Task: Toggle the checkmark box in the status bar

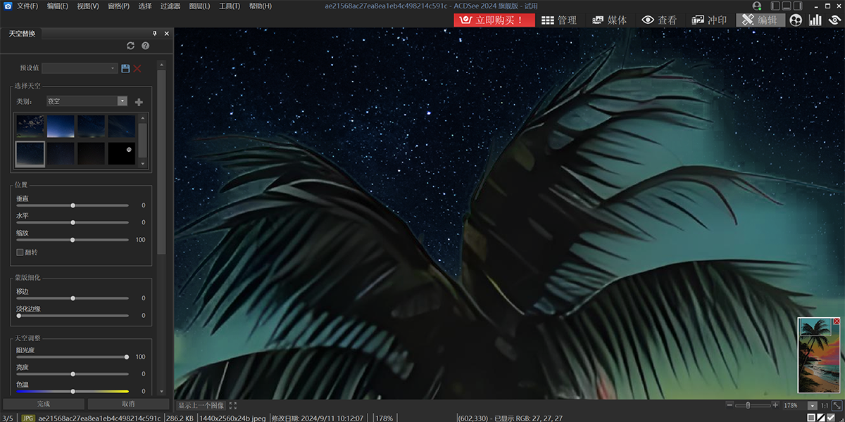Action: [832, 418]
